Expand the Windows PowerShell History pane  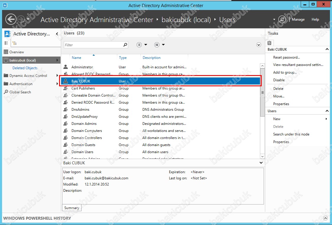coord(326,218)
